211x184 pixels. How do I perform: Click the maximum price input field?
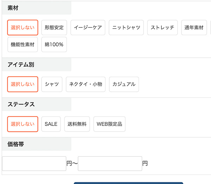(x=110, y=163)
